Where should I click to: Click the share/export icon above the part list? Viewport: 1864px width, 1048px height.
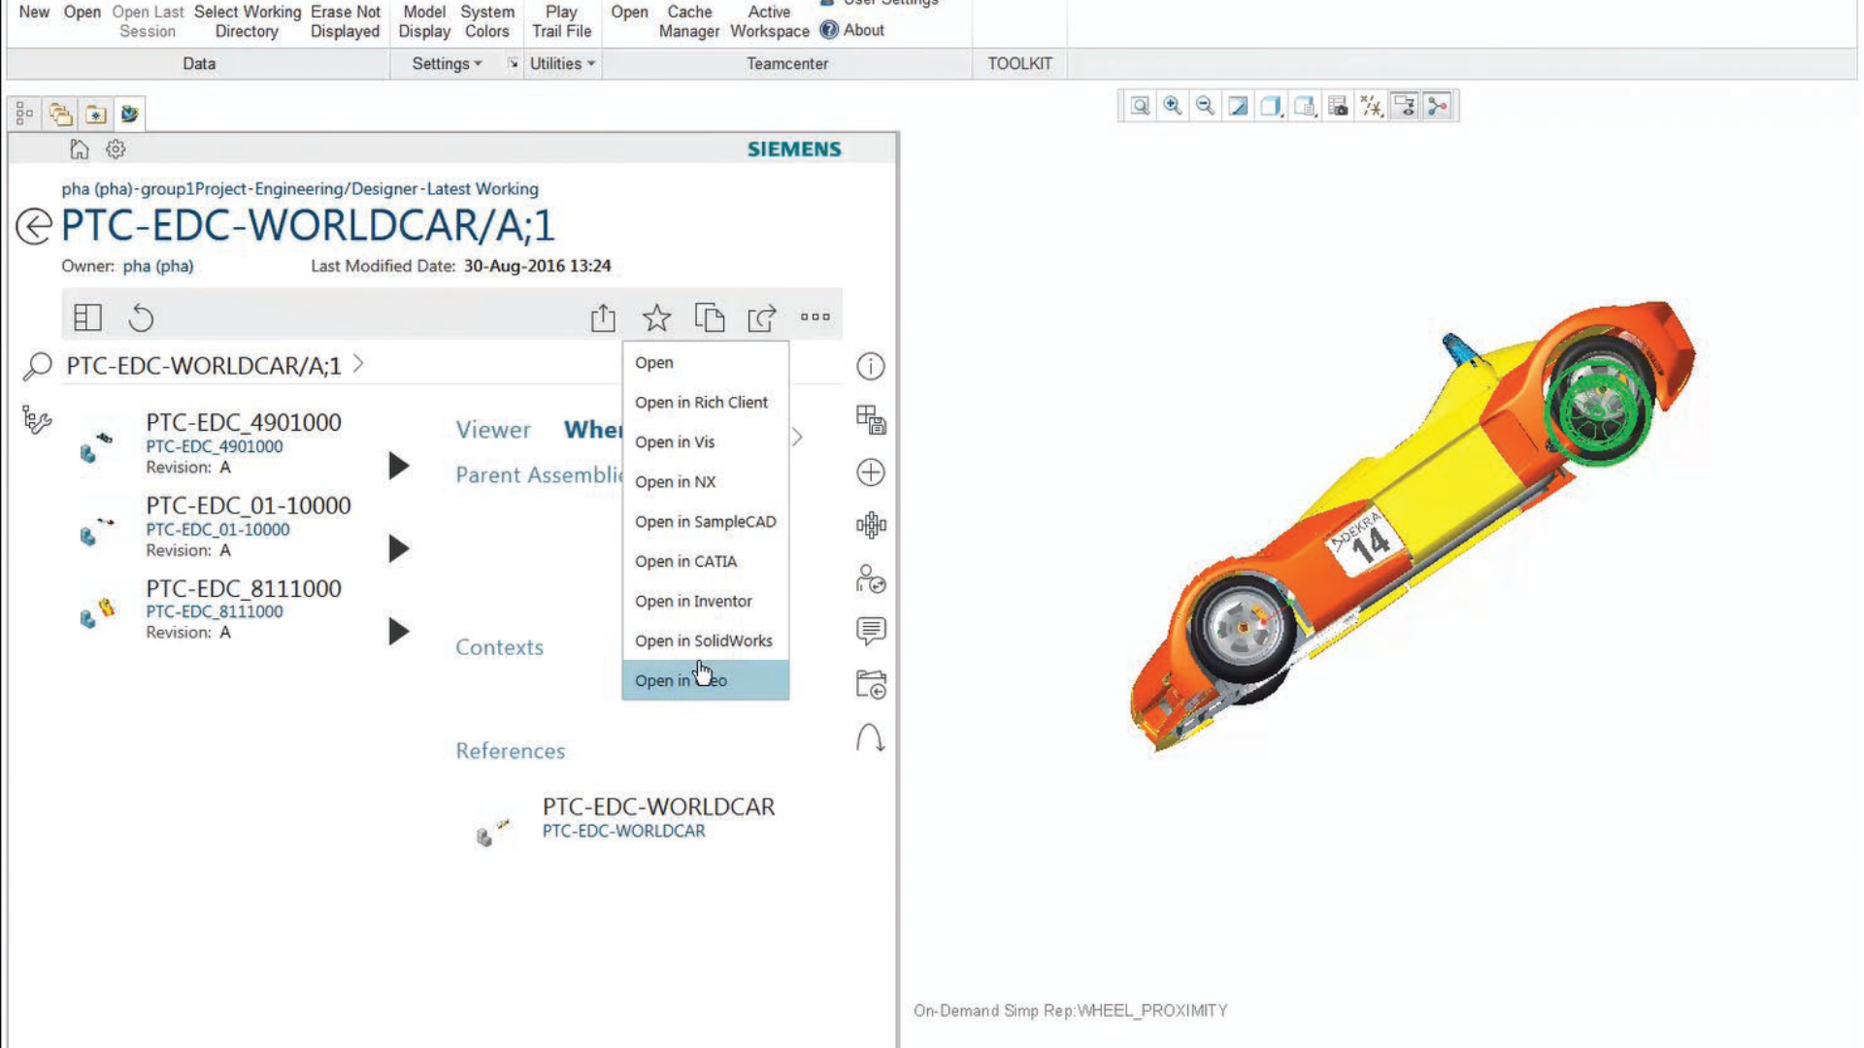point(603,317)
